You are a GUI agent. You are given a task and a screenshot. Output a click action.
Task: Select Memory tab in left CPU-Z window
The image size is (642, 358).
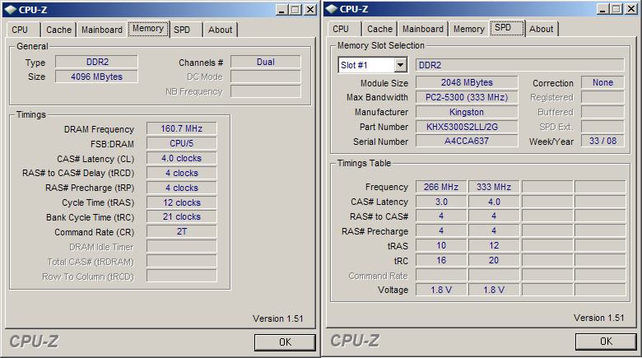148,29
